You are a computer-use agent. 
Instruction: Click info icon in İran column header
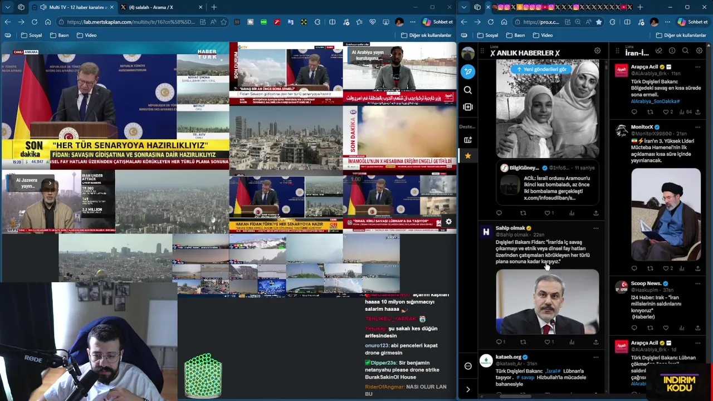(672, 51)
